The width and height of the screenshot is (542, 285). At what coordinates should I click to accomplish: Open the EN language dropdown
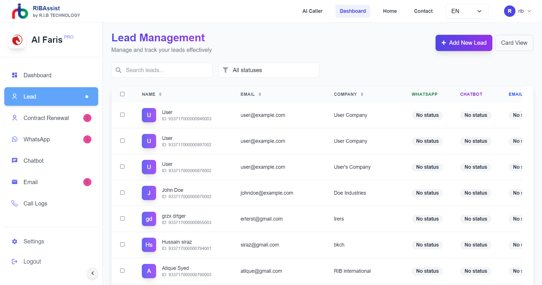(466, 11)
